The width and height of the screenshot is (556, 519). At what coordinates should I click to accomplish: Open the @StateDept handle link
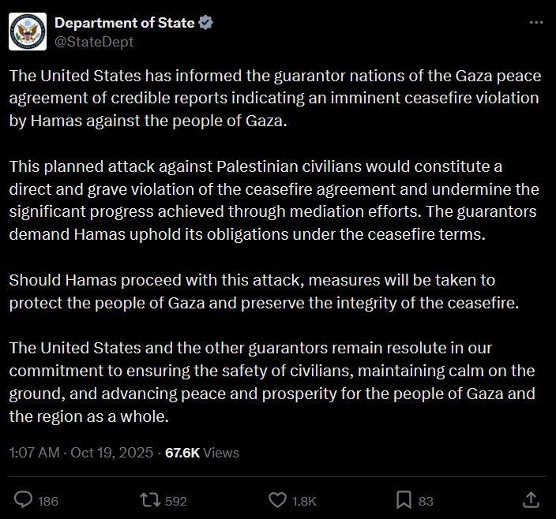[93, 42]
